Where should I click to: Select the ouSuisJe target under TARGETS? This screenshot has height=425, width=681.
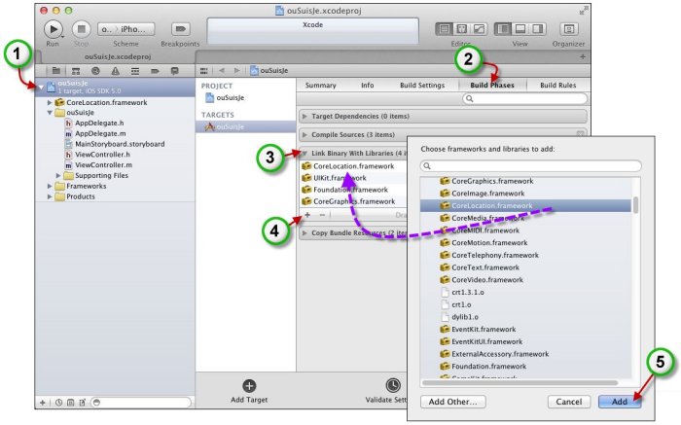pos(246,126)
